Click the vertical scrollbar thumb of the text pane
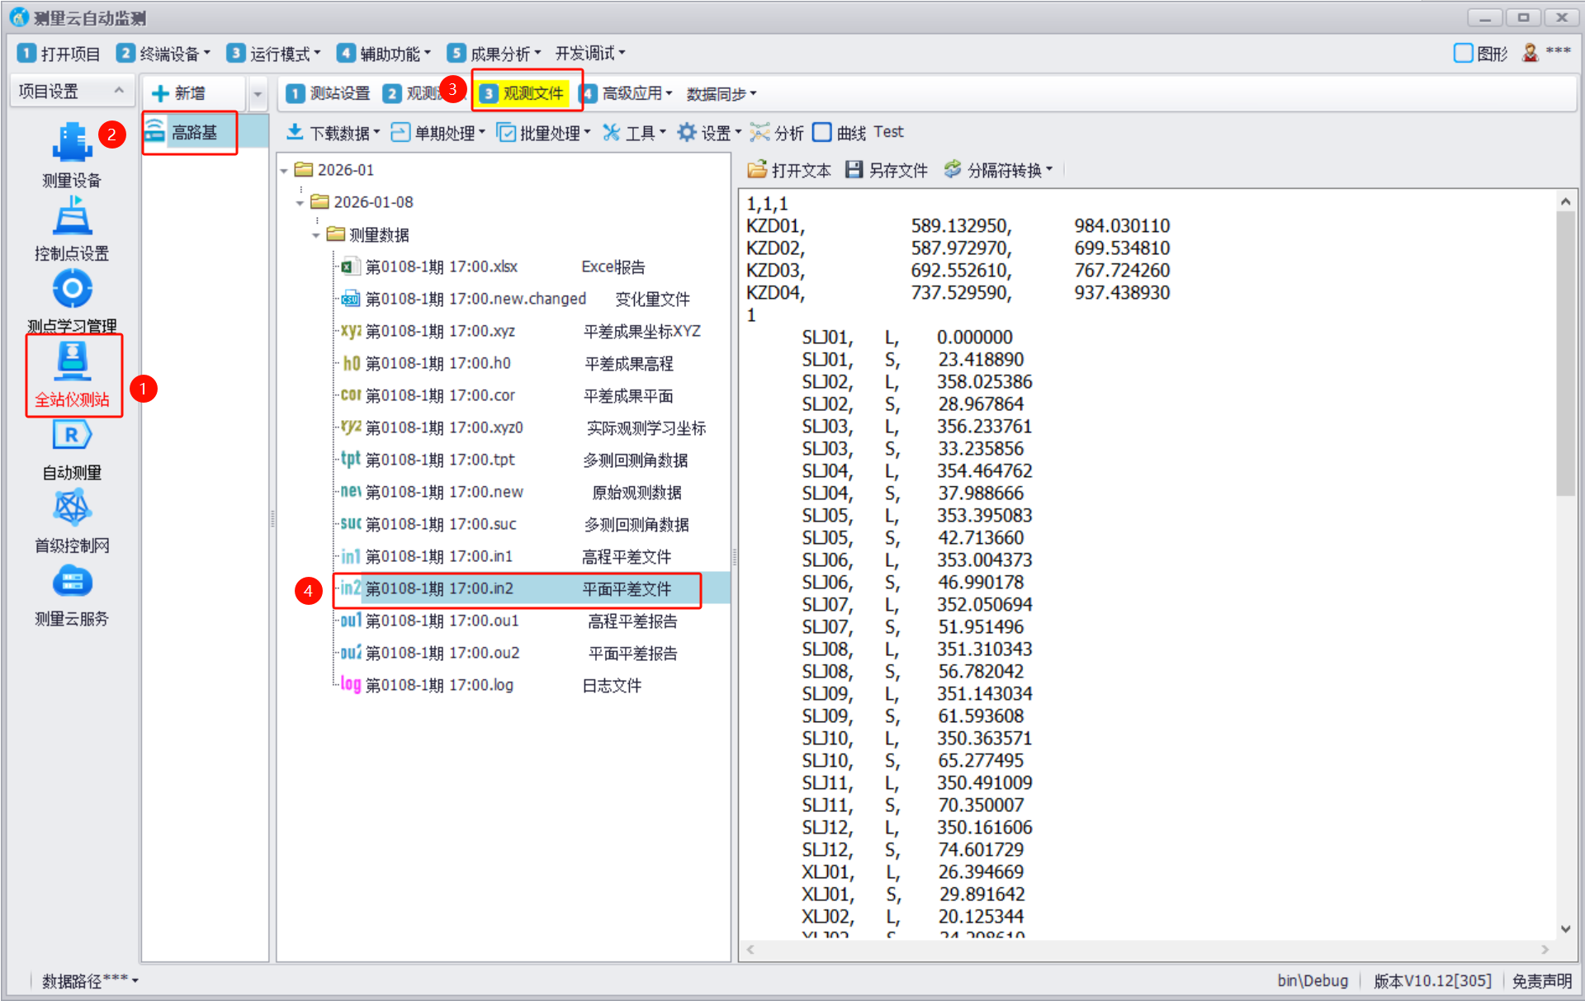1585x1001 pixels. coord(1564,355)
